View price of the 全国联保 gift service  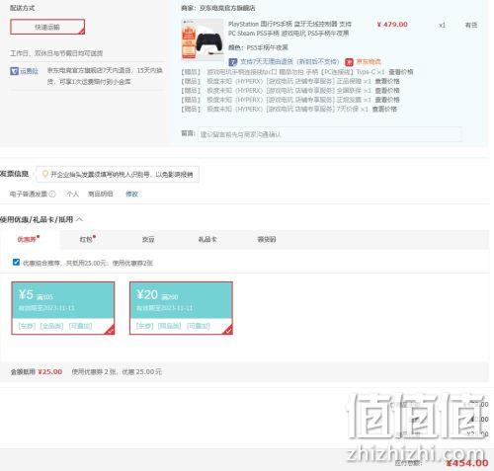click(x=387, y=90)
